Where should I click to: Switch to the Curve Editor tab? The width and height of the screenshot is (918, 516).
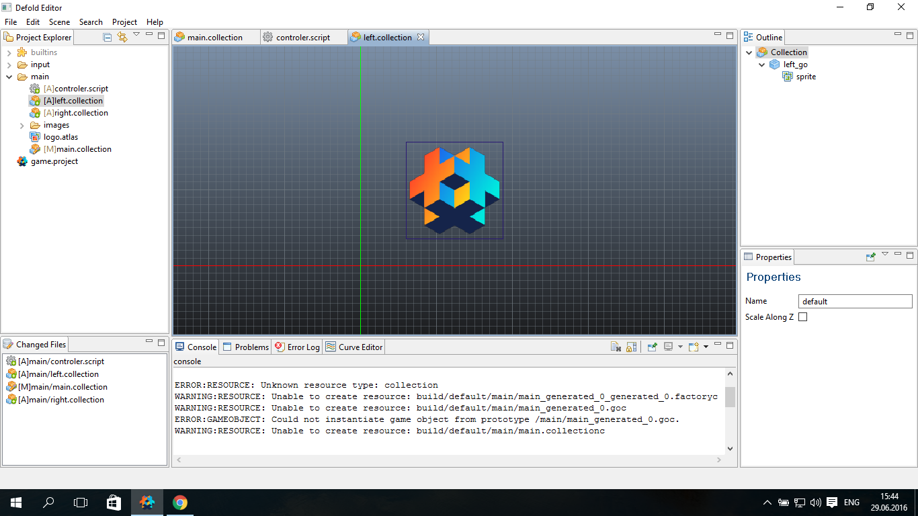click(353, 347)
